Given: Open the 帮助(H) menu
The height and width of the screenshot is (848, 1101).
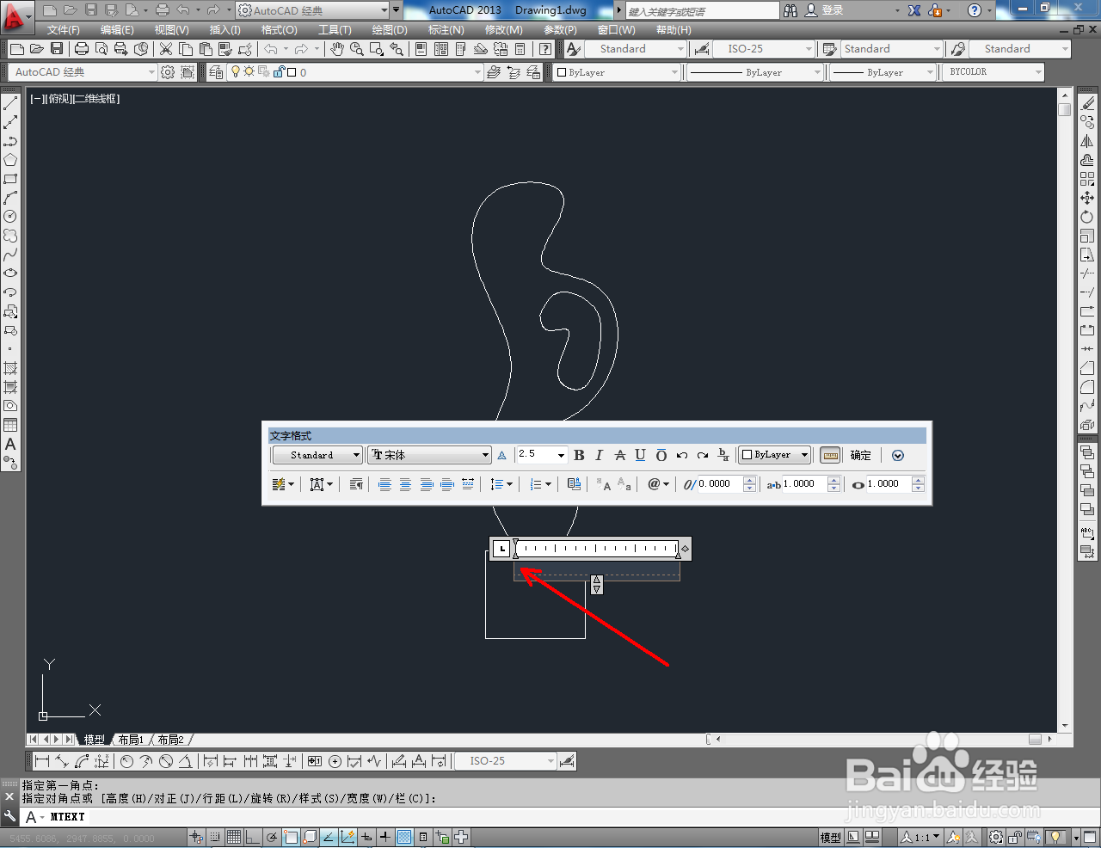Looking at the screenshot, I should (x=674, y=29).
